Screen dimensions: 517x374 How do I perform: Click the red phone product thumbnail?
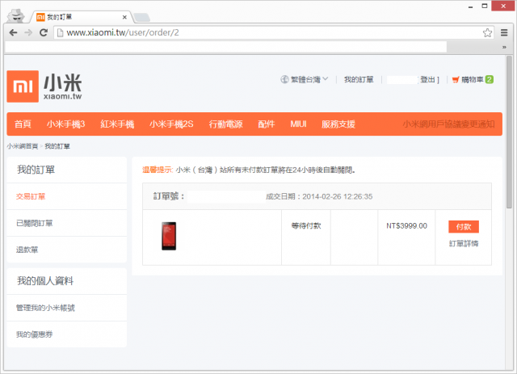tap(169, 236)
